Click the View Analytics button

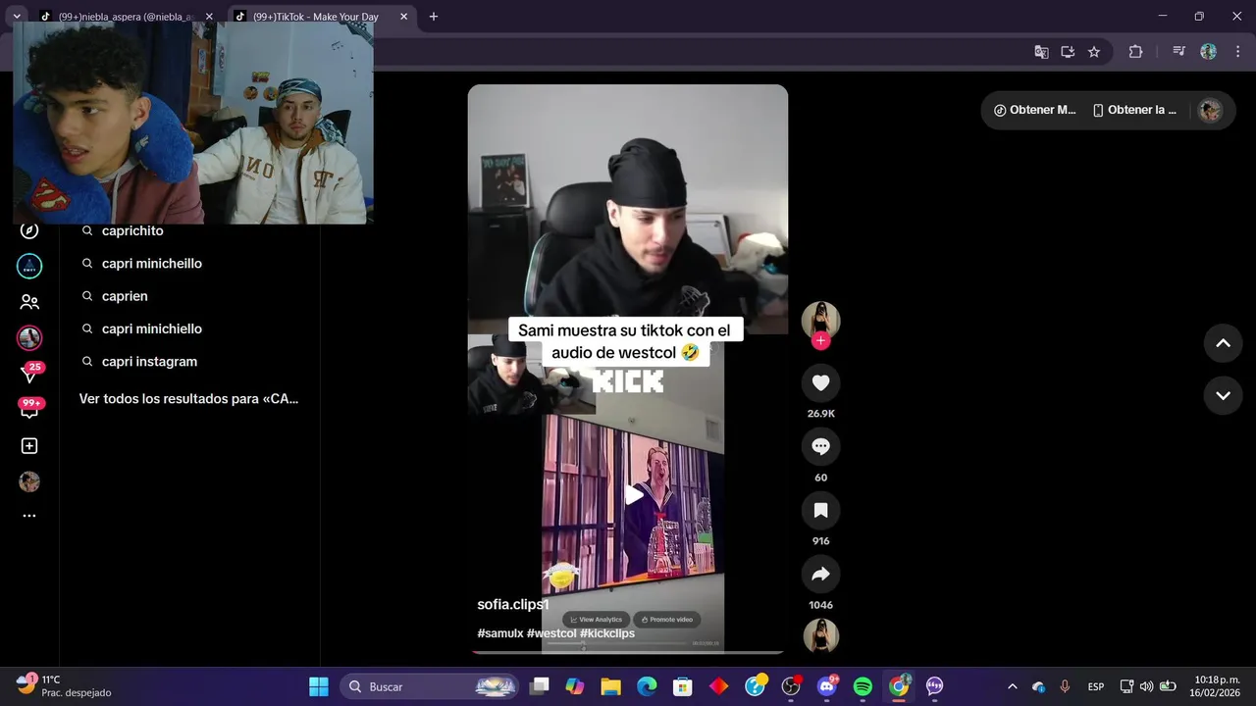pyautogui.click(x=597, y=620)
